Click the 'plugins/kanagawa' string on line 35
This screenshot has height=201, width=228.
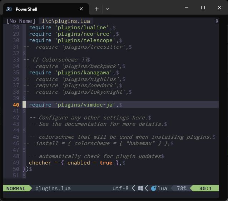coord(84,73)
